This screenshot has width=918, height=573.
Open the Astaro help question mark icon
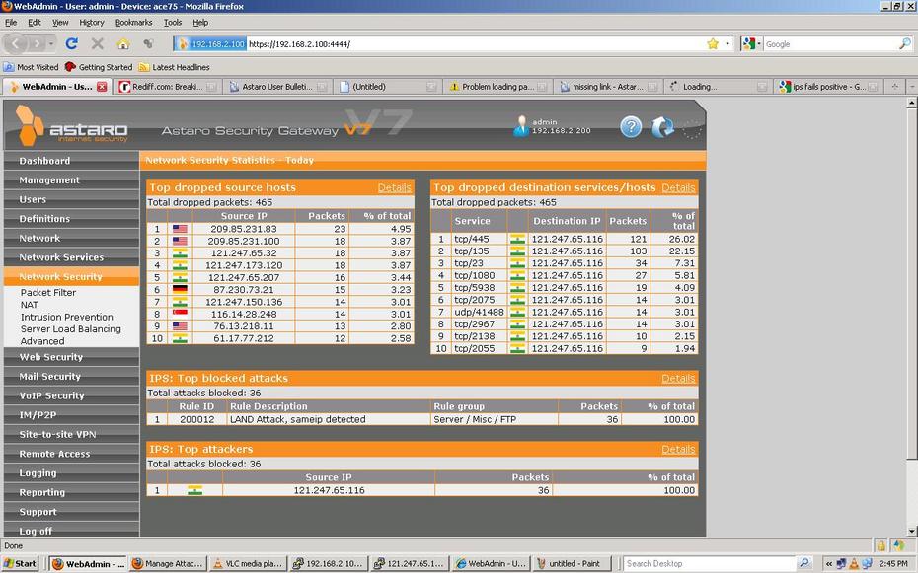631,127
